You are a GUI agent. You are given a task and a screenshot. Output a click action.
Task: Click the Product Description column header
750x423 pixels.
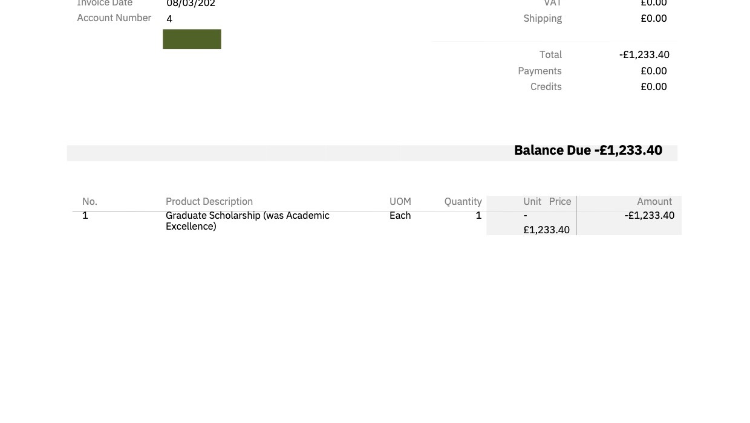pos(209,201)
